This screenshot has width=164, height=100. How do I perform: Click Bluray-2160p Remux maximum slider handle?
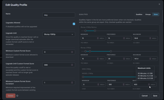point(95,31)
